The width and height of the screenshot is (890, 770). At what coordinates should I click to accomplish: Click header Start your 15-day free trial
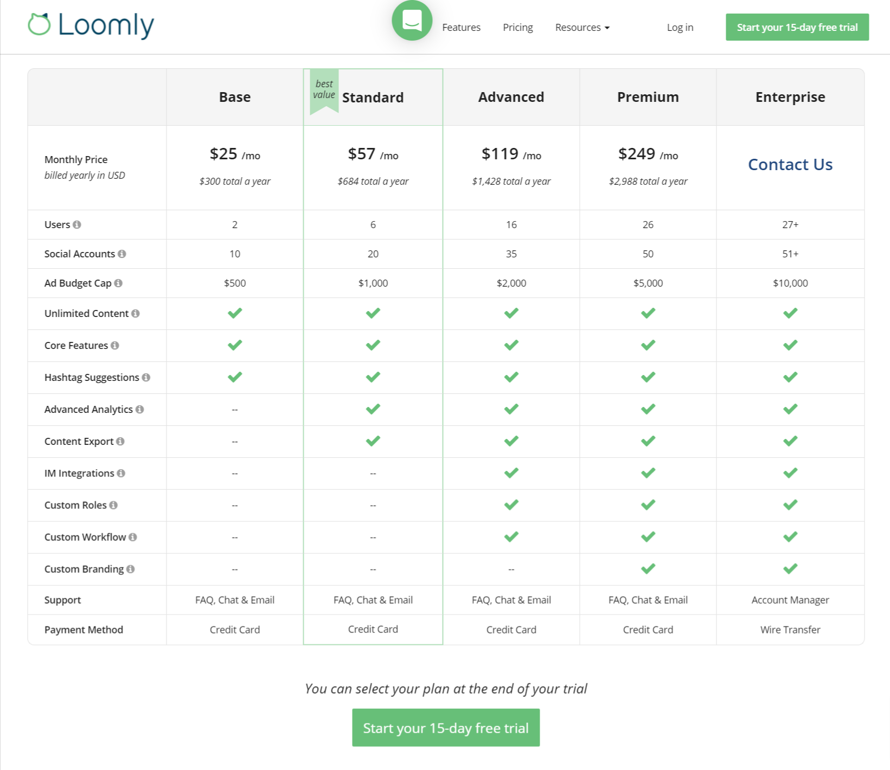[797, 27]
